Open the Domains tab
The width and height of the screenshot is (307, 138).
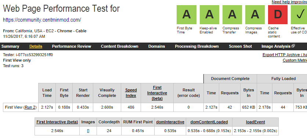(x=157, y=46)
